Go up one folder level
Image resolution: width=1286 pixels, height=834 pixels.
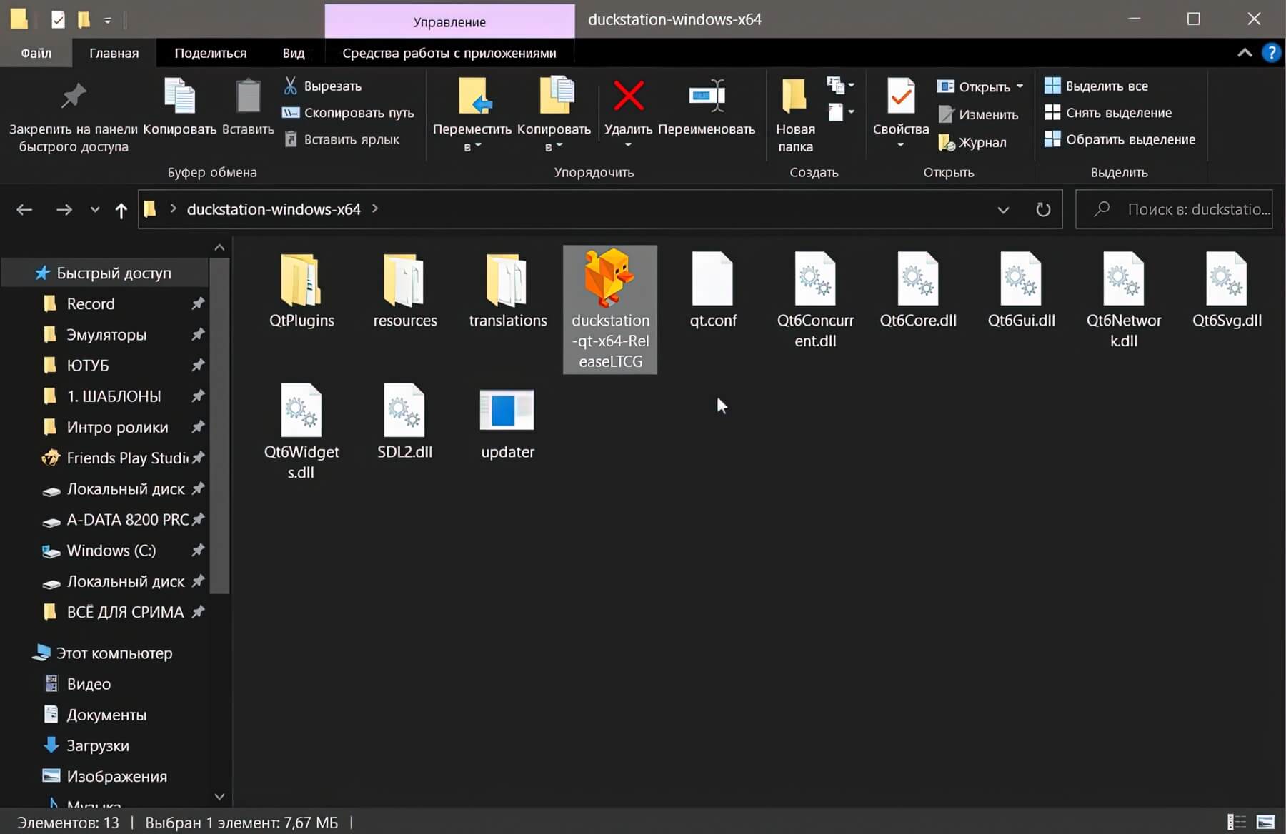pyautogui.click(x=121, y=210)
